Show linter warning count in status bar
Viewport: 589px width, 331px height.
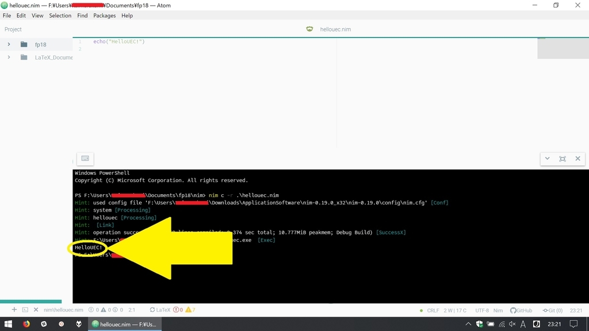pos(106,310)
